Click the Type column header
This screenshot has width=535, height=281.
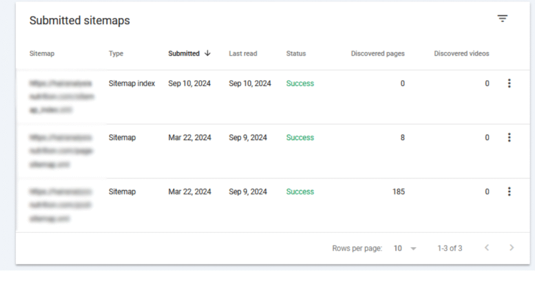[116, 53]
